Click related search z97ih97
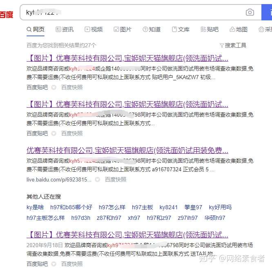 coord(188,218)
